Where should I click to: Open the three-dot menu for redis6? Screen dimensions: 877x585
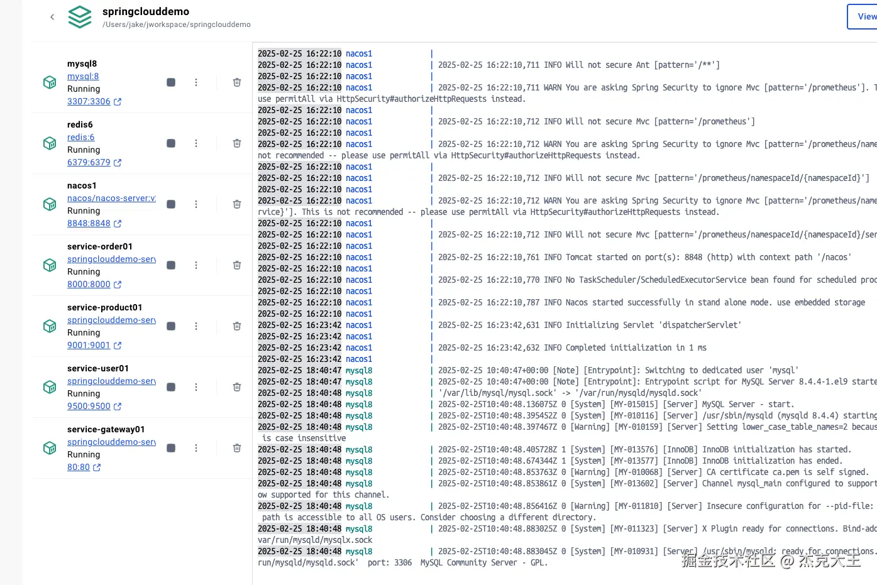click(196, 143)
